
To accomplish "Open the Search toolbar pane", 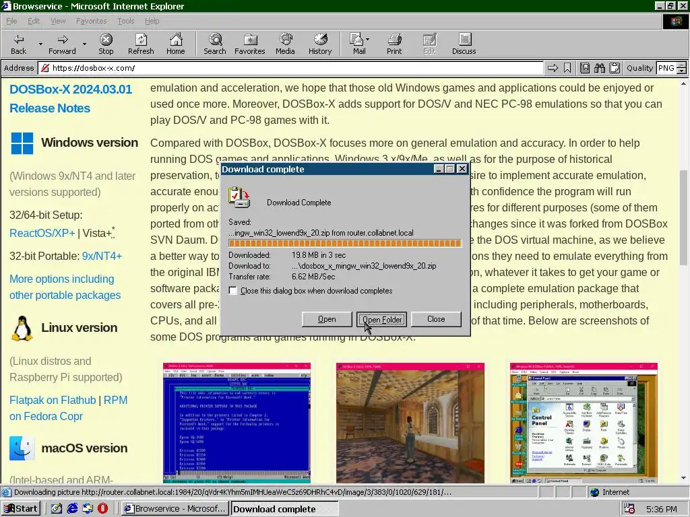I will point(215,44).
